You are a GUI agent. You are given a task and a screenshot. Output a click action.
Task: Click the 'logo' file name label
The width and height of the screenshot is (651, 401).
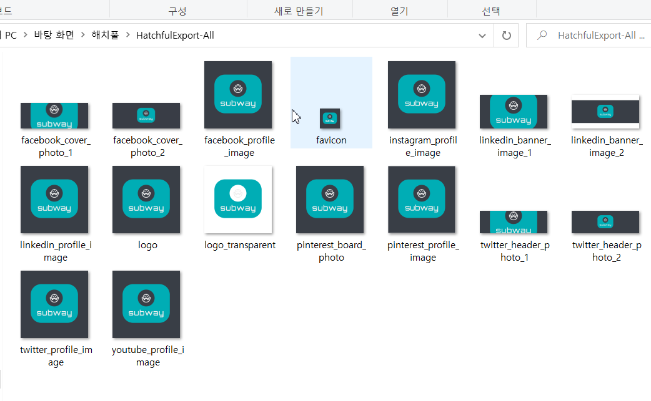[x=148, y=245]
